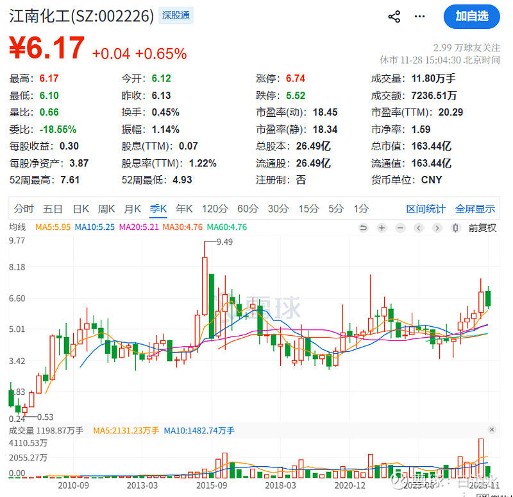Select the 日K tab
The image size is (513, 497).
81,209
